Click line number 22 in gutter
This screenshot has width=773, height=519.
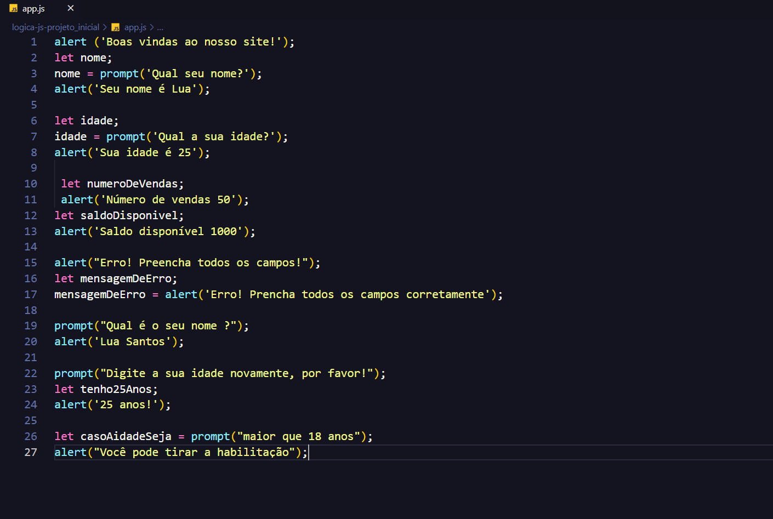pyautogui.click(x=31, y=373)
